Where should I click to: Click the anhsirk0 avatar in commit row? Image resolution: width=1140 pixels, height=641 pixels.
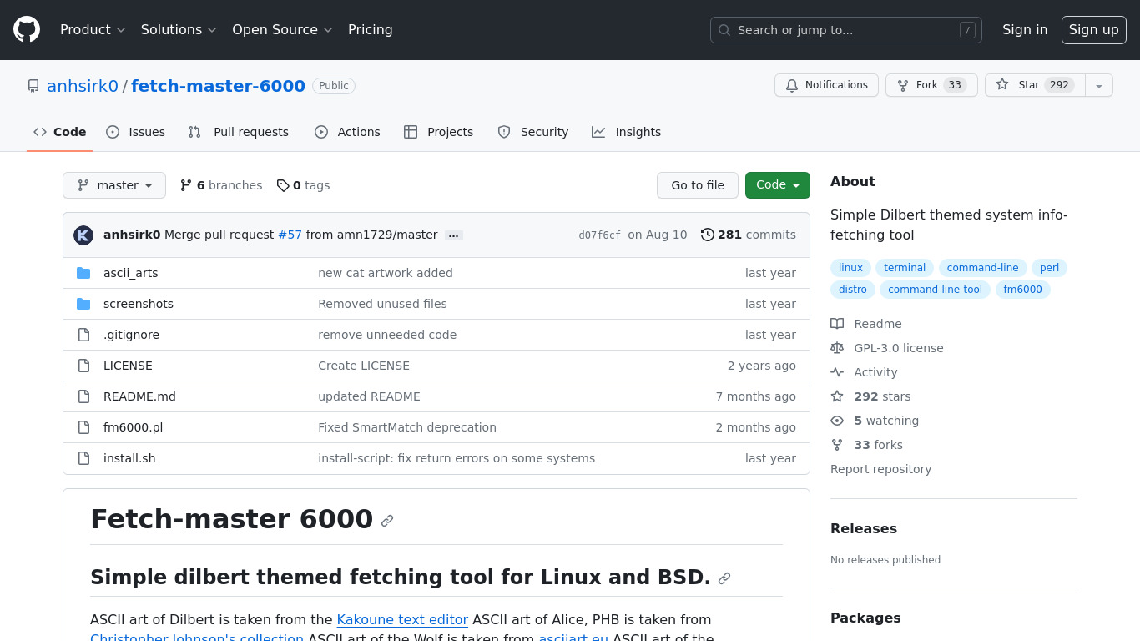(x=83, y=235)
